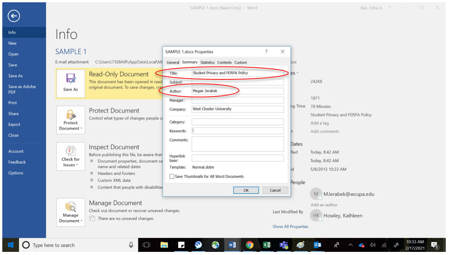Click Add comments field

pos(325,131)
